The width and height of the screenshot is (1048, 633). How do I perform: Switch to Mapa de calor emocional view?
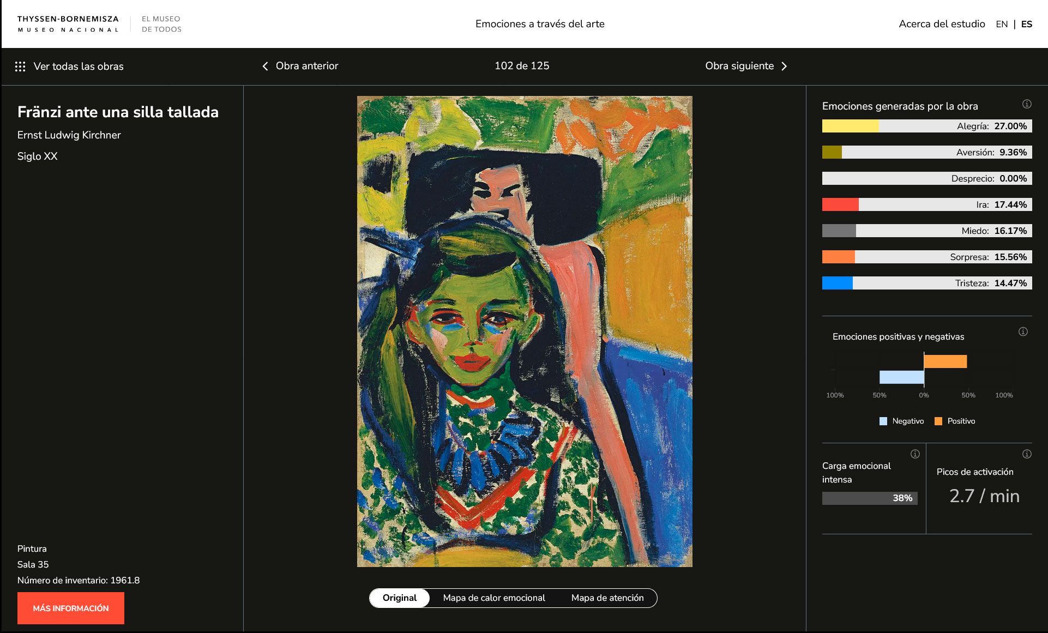pyautogui.click(x=494, y=598)
